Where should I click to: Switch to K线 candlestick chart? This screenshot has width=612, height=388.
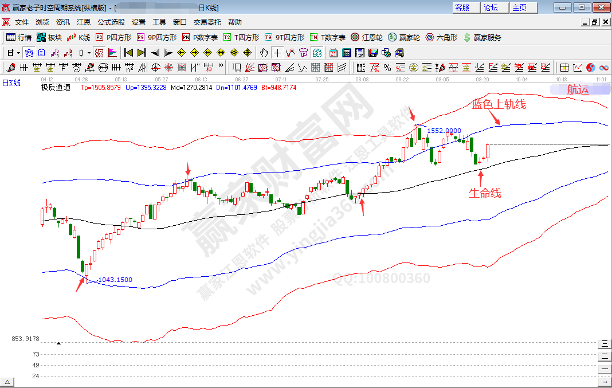point(79,37)
